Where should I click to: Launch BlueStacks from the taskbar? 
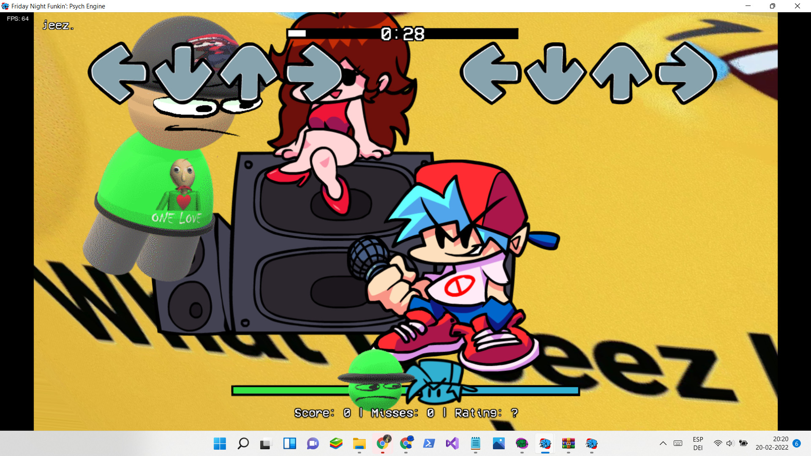click(336, 443)
